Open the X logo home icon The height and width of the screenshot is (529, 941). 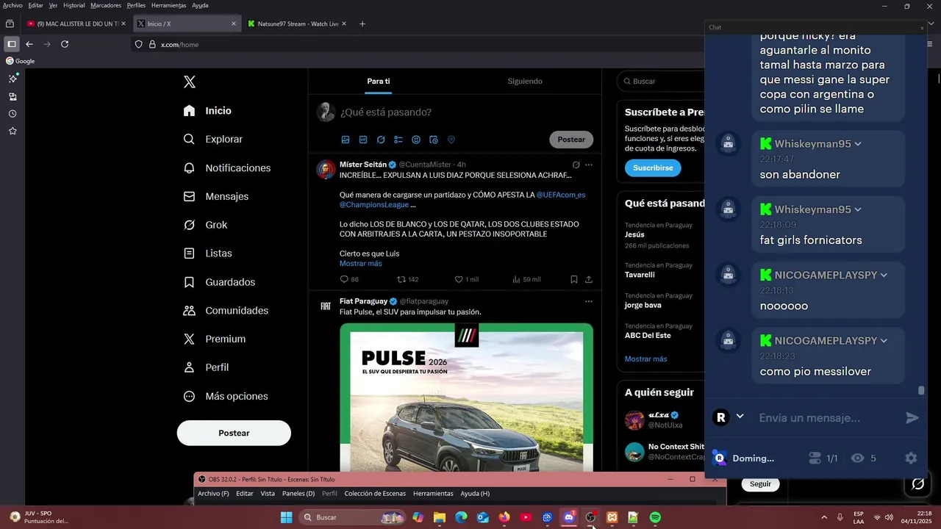190,82
